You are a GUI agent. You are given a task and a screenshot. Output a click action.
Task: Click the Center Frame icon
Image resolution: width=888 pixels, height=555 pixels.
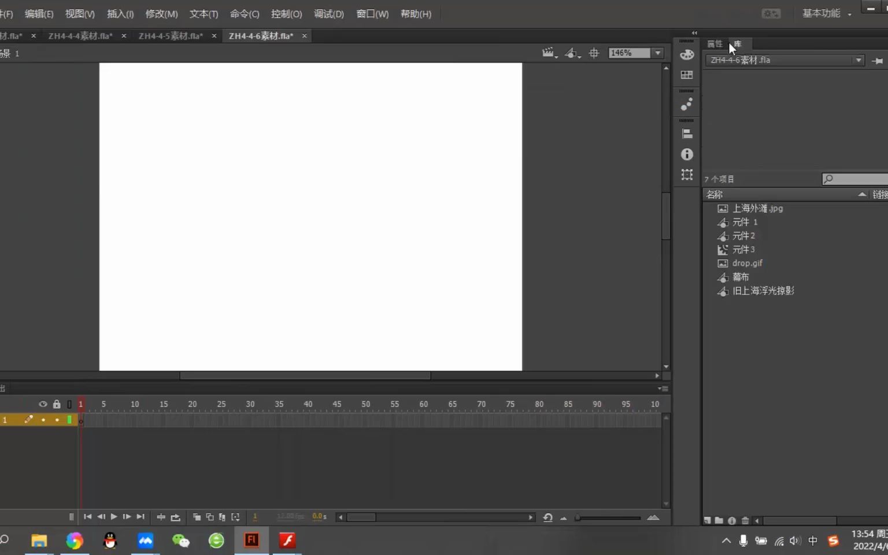161,517
